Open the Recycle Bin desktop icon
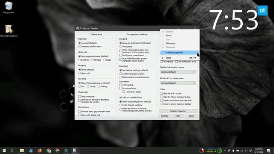Viewport: 274px width, 154px height. pos(9,7)
